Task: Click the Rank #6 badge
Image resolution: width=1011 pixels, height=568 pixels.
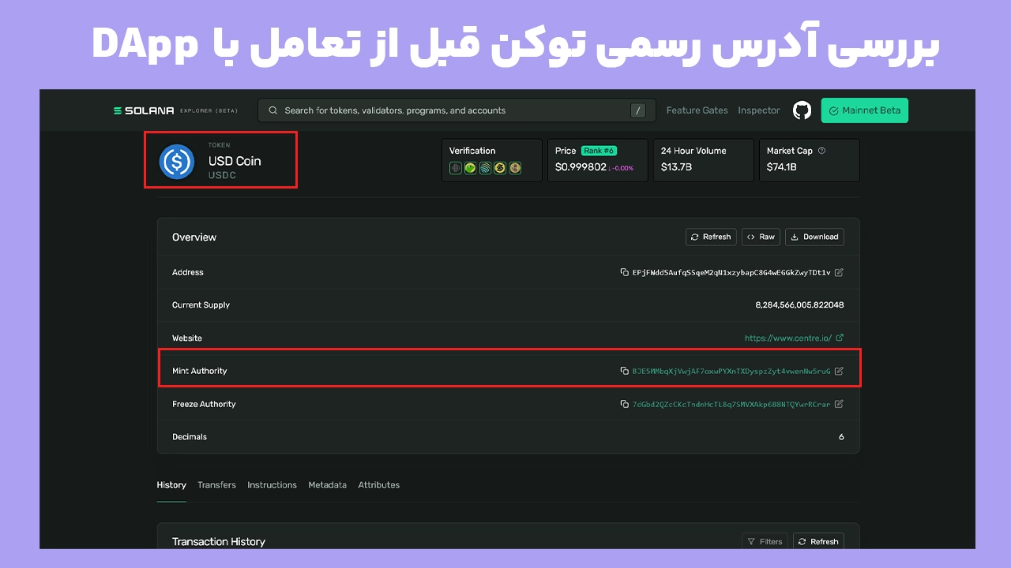Action: tap(599, 151)
